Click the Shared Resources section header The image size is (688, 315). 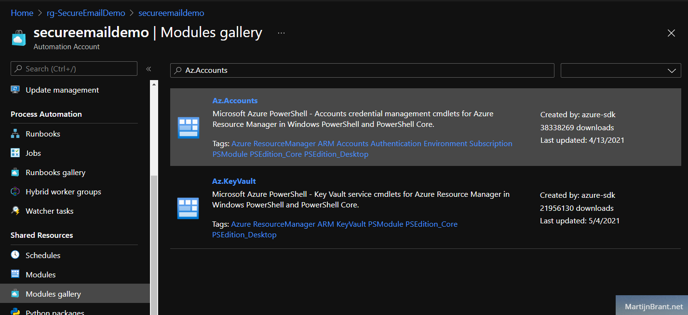(x=42, y=235)
